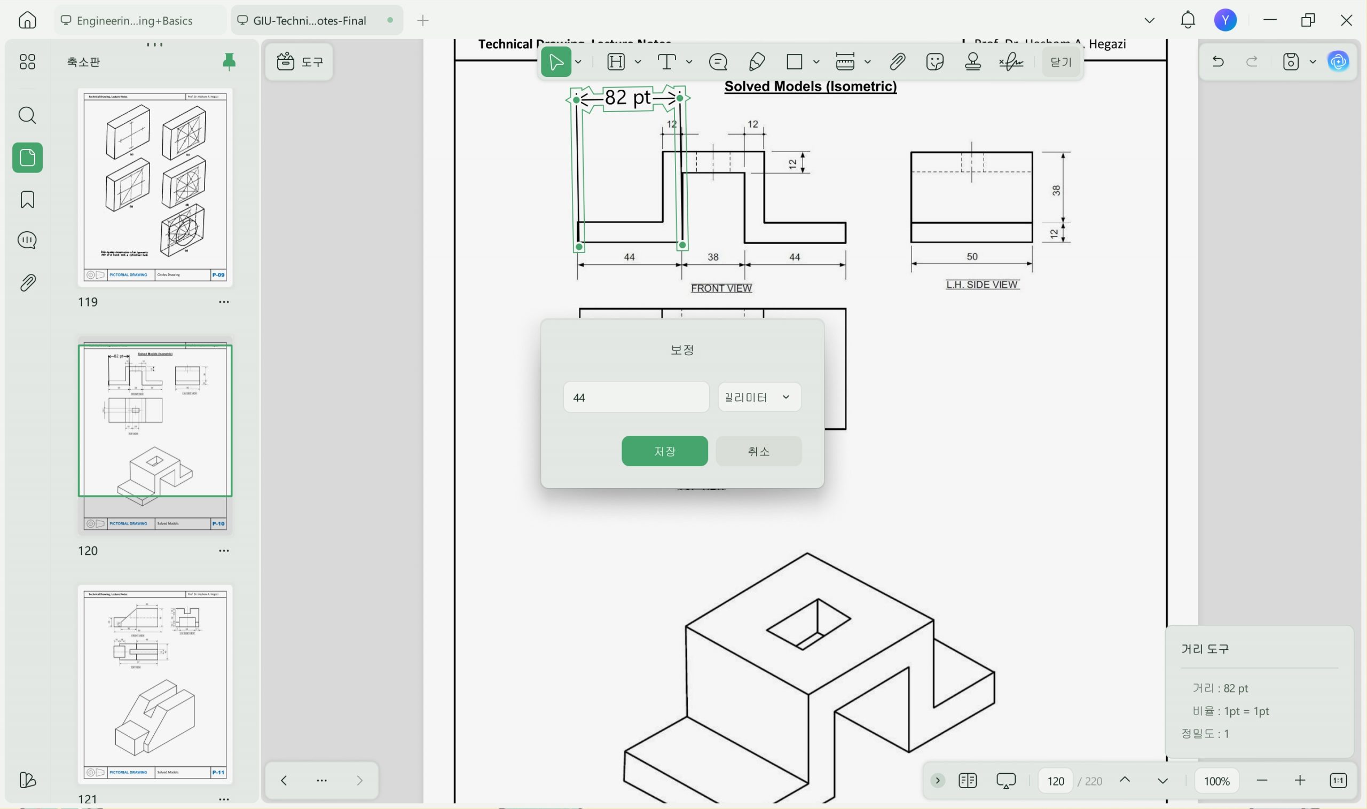
Task: Select the rectangle shape tool
Action: point(794,61)
